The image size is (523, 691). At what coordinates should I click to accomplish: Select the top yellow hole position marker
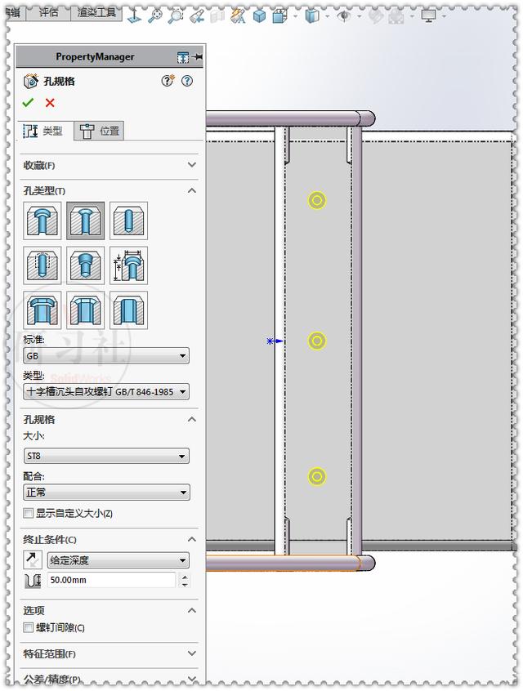click(316, 200)
